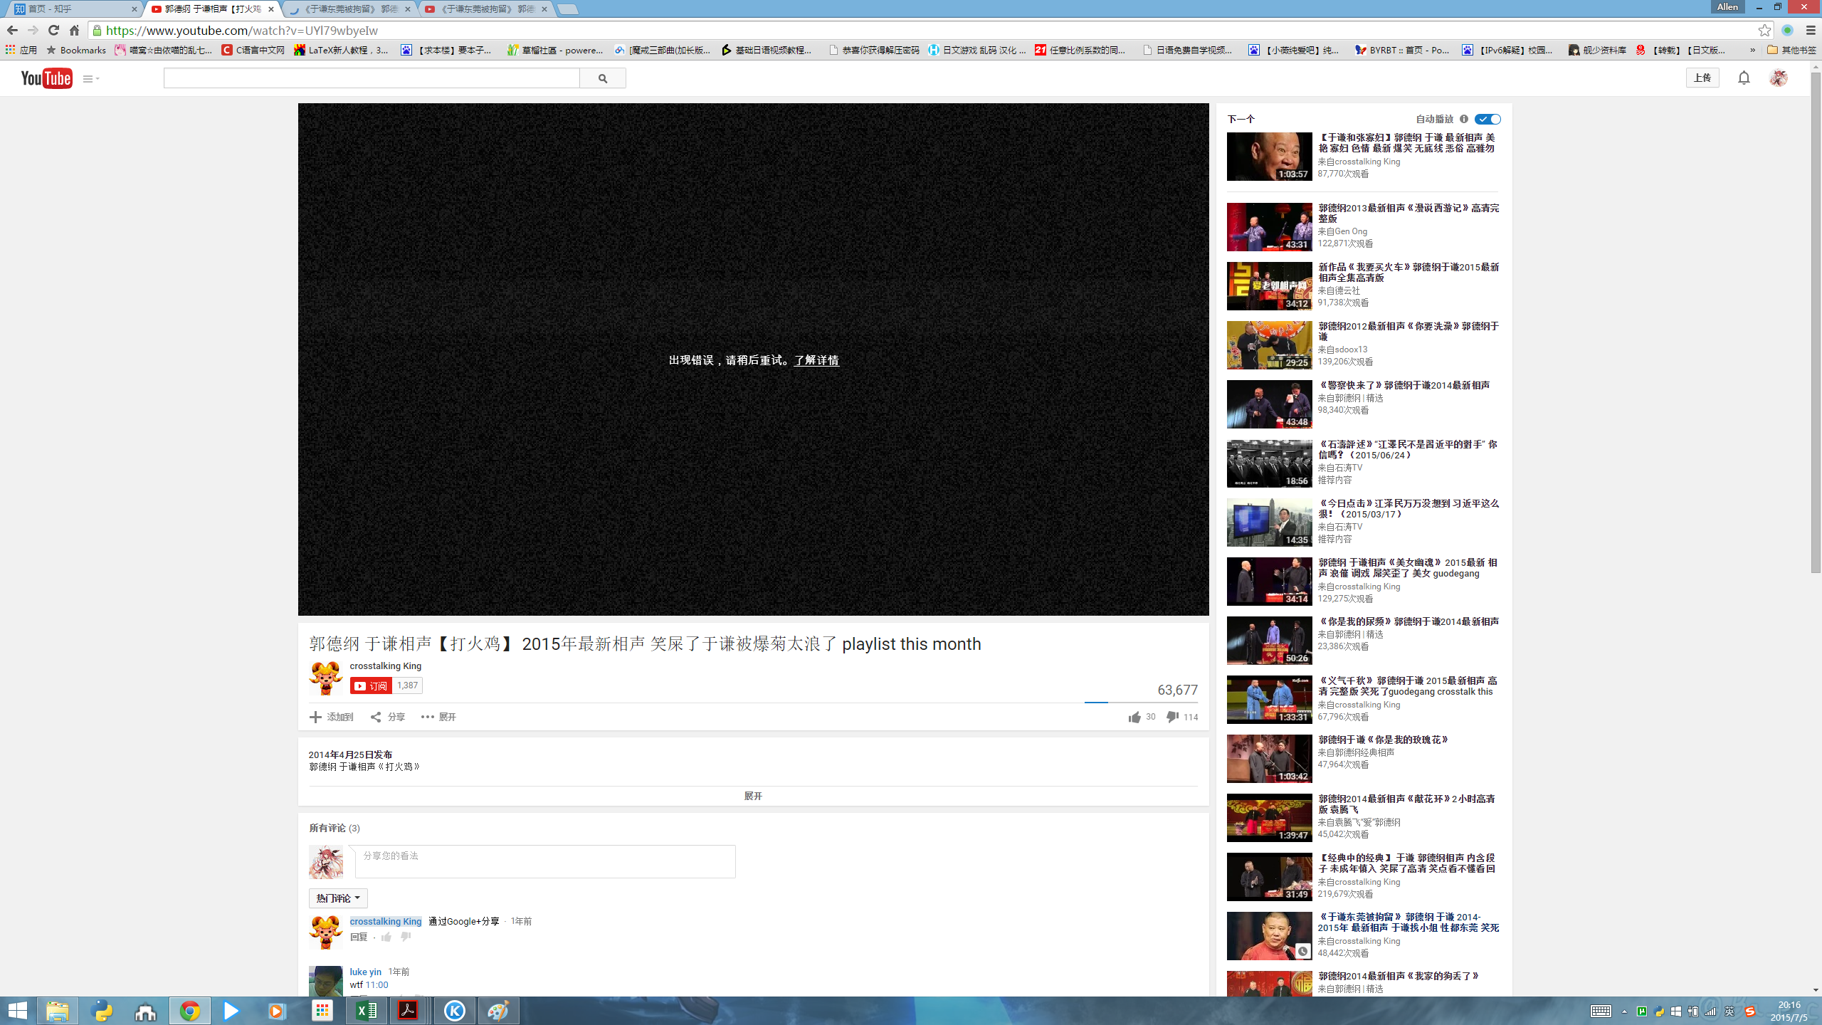This screenshot has width=1822, height=1025.
Task: Like the video with thumbs up
Action: coord(1134,717)
